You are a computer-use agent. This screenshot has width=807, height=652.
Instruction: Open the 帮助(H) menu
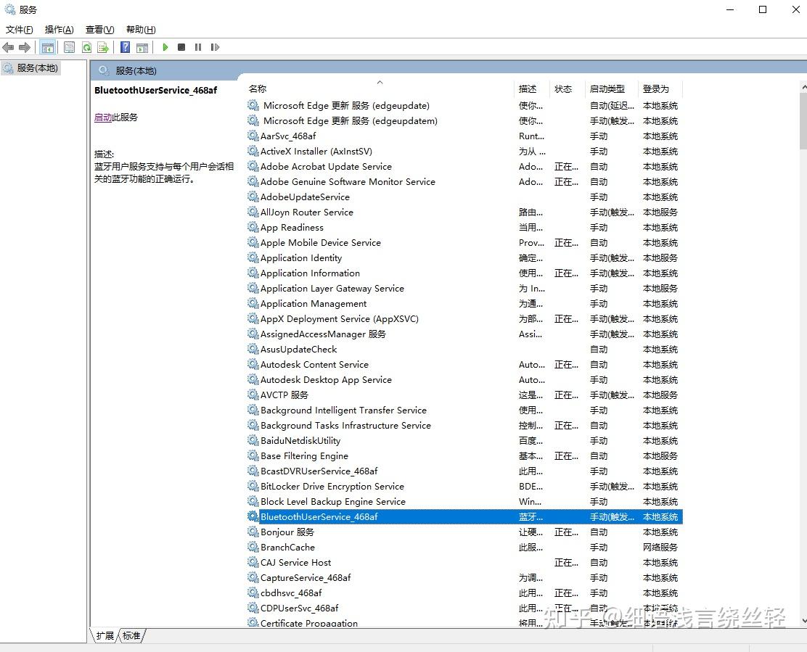(141, 29)
